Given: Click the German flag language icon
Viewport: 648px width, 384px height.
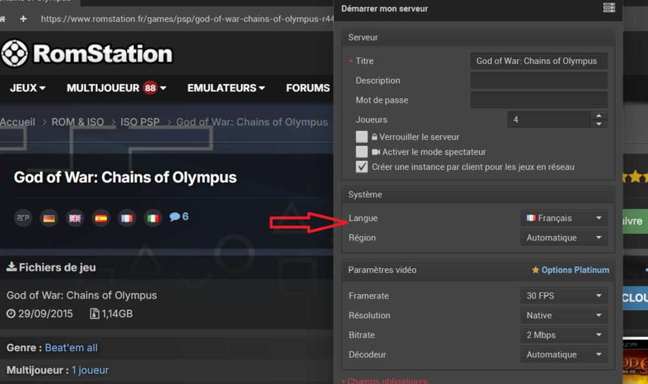Looking at the screenshot, I should pos(49,218).
